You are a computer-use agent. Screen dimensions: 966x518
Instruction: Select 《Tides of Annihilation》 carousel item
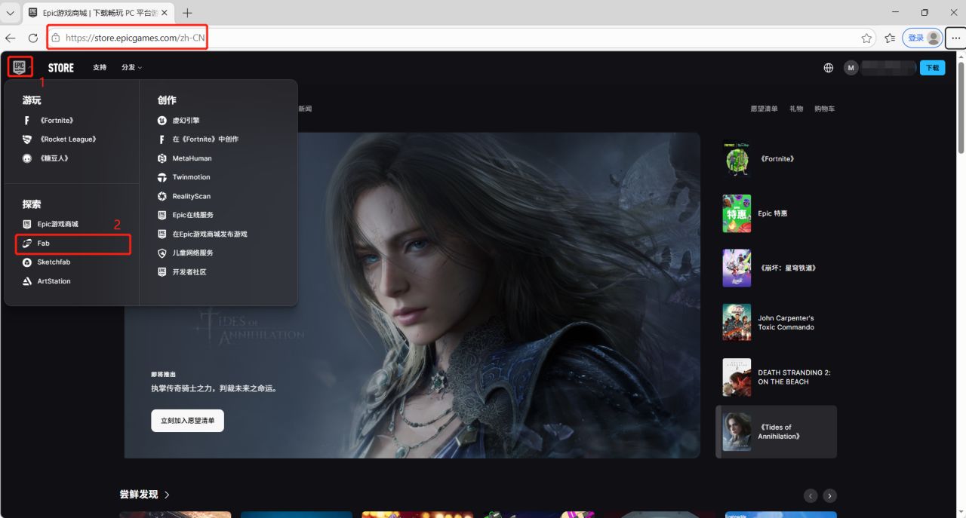(x=776, y=431)
